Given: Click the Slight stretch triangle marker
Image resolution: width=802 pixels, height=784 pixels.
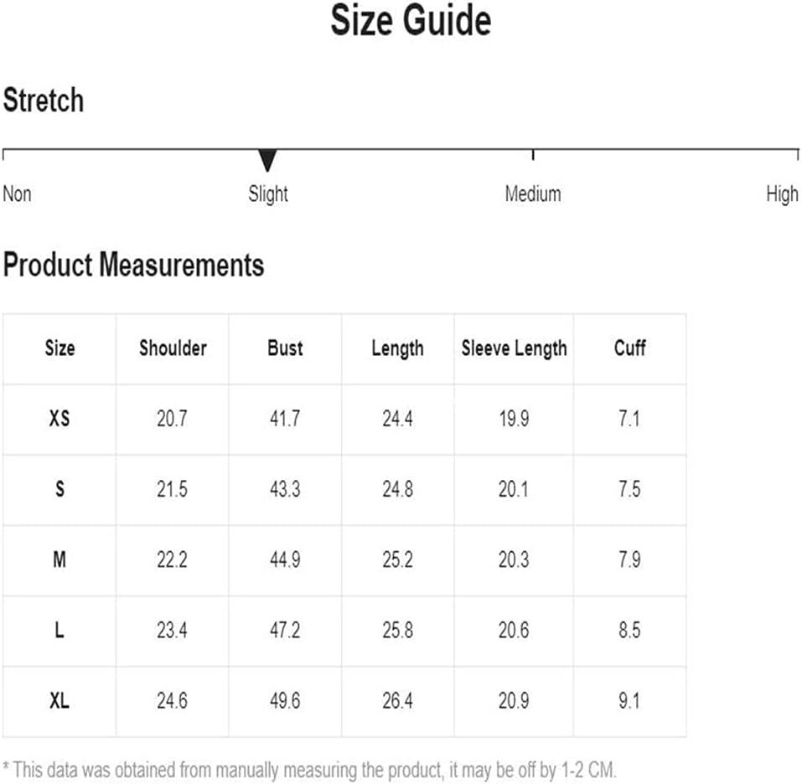Looking at the screenshot, I should pyautogui.click(x=267, y=161).
